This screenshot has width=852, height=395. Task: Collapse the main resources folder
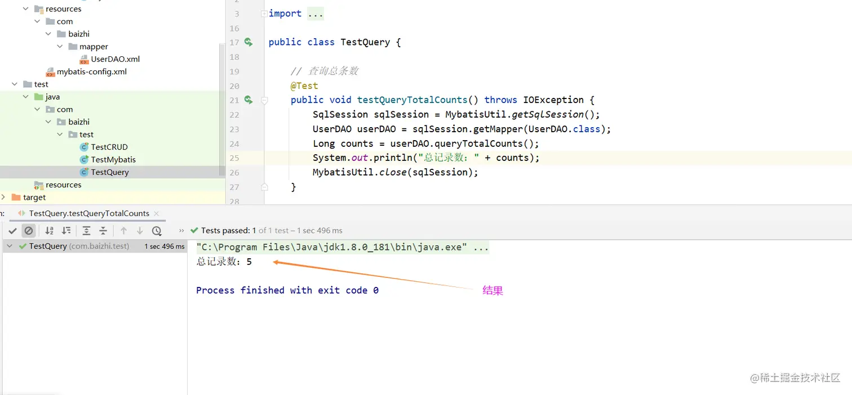pos(26,9)
